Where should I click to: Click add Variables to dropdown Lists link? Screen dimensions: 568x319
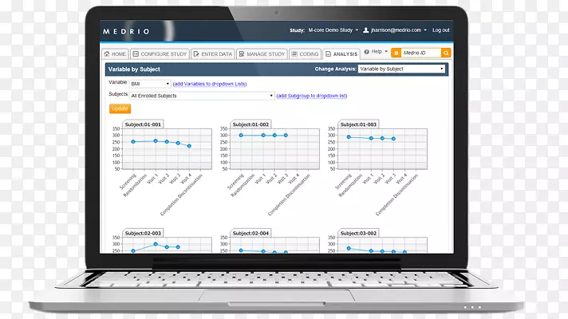[210, 84]
